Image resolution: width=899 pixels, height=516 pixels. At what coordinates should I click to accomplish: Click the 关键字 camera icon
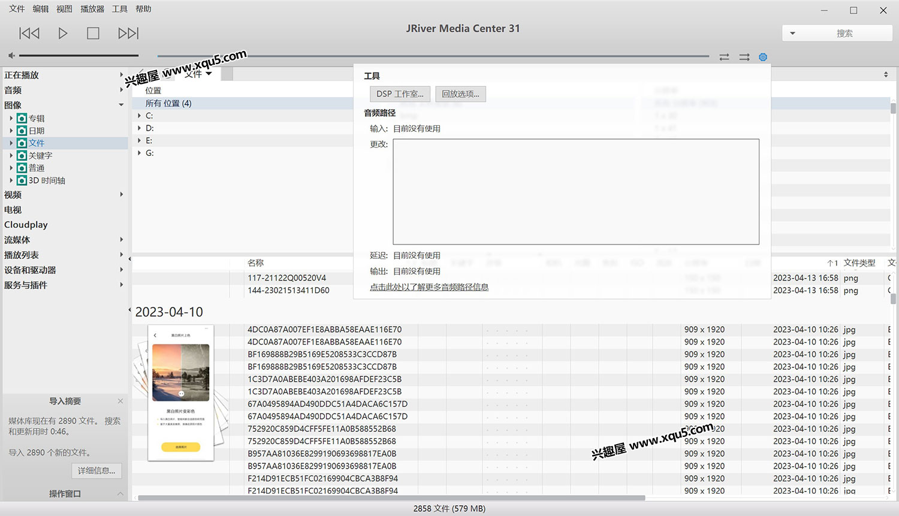coord(22,156)
